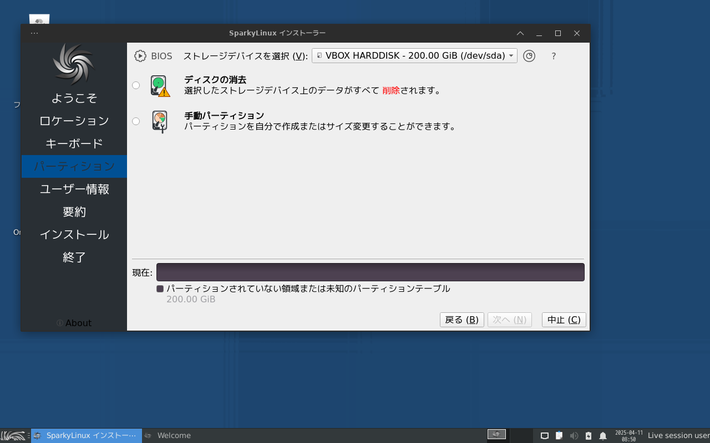
Task: Open the storage device dropdown
Action: pos(414,55)
